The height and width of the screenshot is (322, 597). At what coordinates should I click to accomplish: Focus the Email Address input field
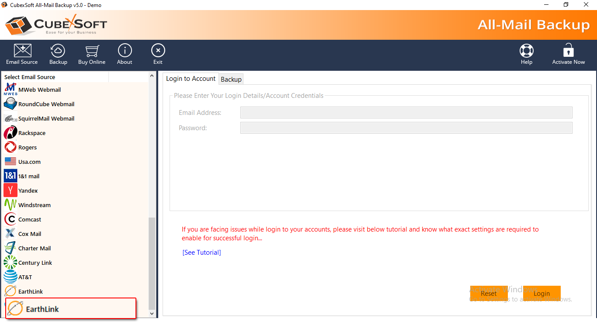point(406,113)
